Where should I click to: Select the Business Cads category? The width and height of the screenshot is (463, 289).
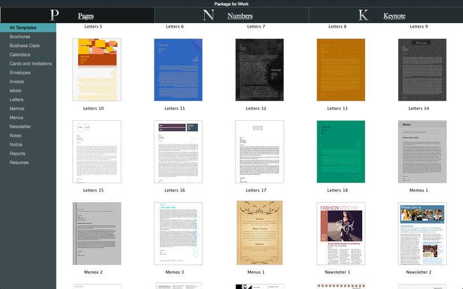tap(24, 46)
